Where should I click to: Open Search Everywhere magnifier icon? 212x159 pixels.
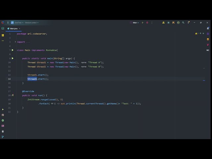point(183,23)
